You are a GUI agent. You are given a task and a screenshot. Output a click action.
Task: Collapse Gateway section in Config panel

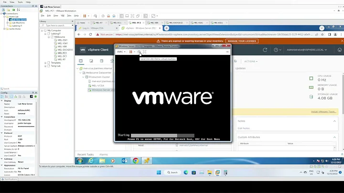[2, 159]
